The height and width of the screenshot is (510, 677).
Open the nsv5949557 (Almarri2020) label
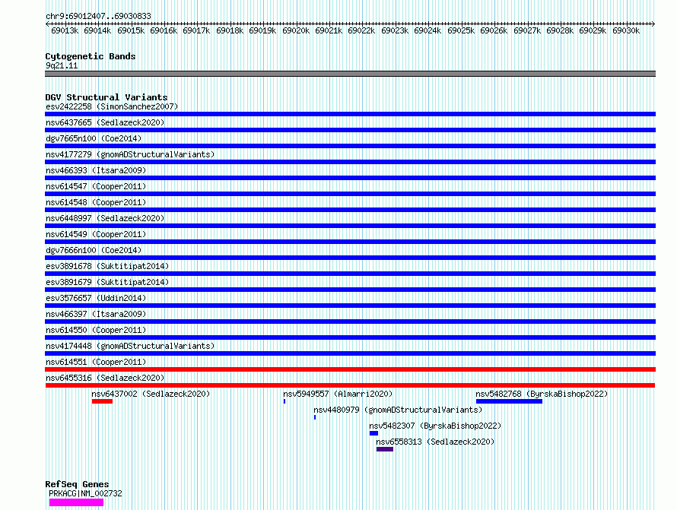pos(338,394)
